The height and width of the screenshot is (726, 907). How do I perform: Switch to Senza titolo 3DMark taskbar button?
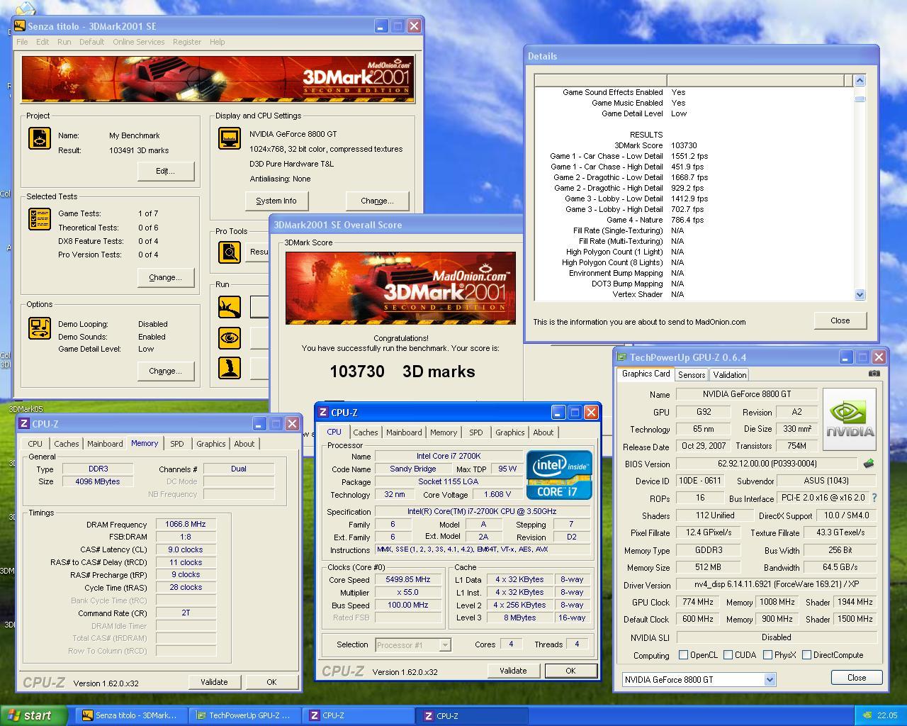click(132, 715)
